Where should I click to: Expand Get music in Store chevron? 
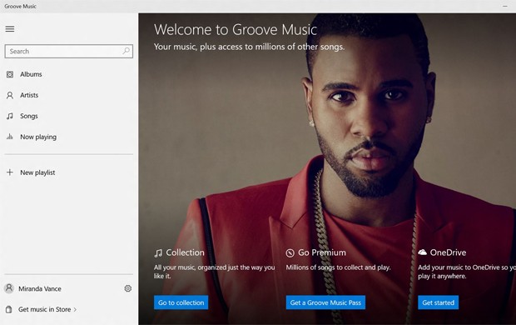point(75,309)
